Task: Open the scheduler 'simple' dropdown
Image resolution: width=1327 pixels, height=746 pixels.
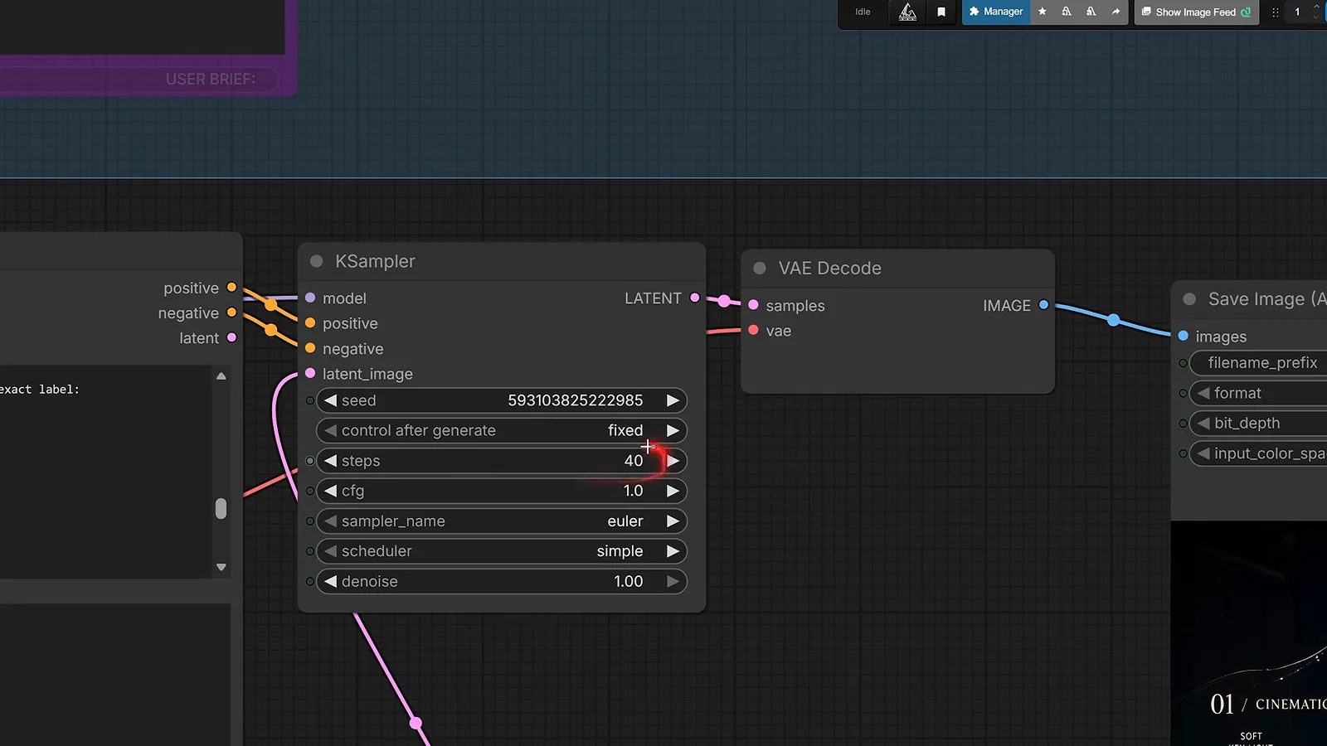Action: click(x=620, y=551)
